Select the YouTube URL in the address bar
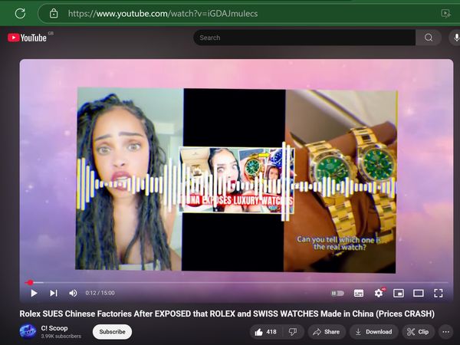 pyautogui.click(x=163, y=14)
